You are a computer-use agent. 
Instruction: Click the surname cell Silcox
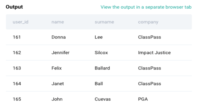click(x=101, y=53)
